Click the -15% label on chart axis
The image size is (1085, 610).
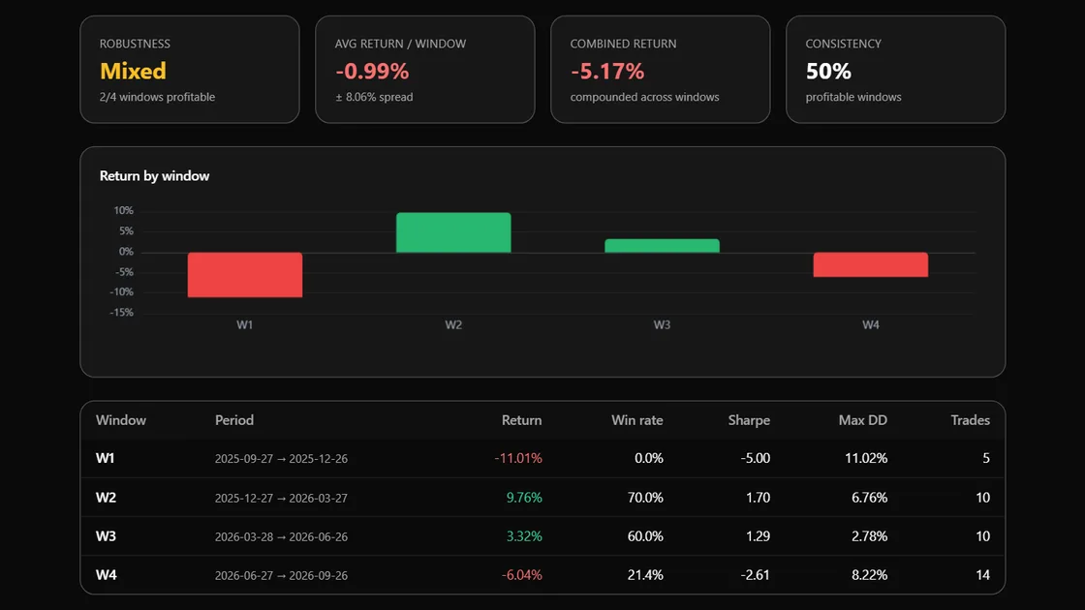(122, 313)
